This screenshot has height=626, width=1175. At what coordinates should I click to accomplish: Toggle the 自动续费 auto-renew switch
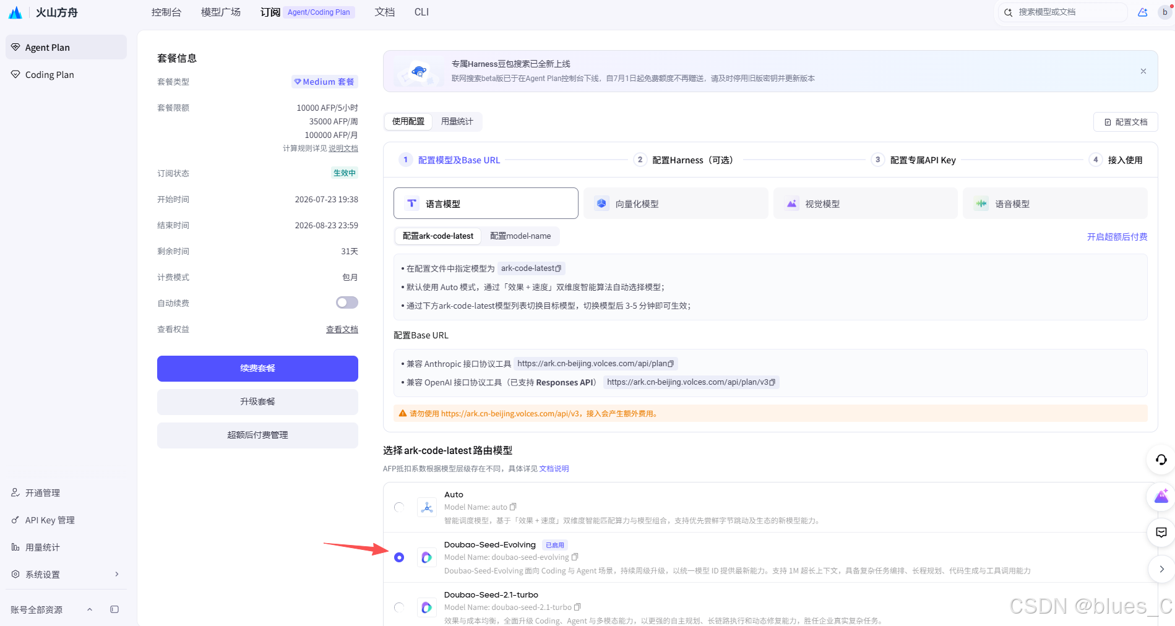coord(347,302)
